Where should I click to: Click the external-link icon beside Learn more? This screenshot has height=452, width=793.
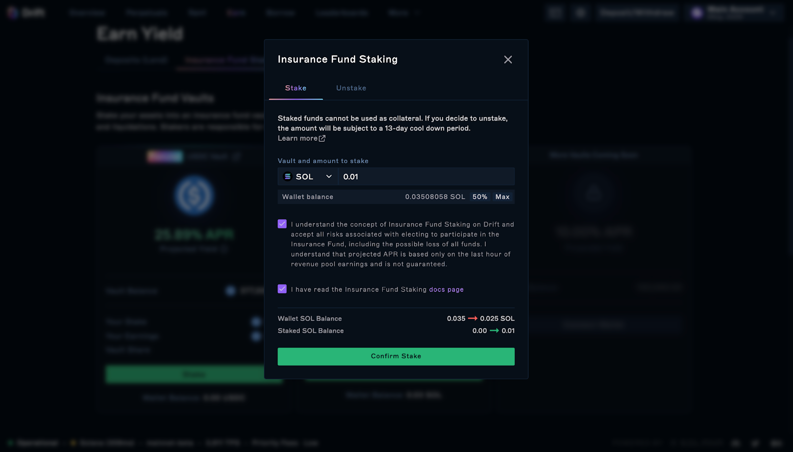coord(322,138)
